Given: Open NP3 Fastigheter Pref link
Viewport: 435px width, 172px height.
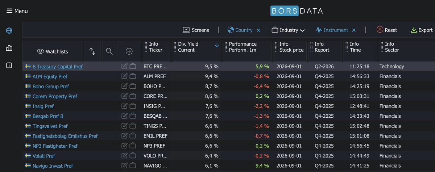Looking at the screenshot, I should click(55, 146).
